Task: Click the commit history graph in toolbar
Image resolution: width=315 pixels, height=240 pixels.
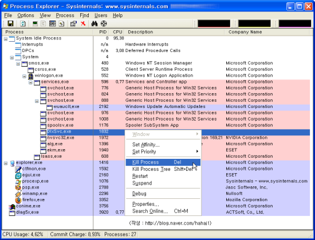Action: pyautogui.click(x=254, y=23)
